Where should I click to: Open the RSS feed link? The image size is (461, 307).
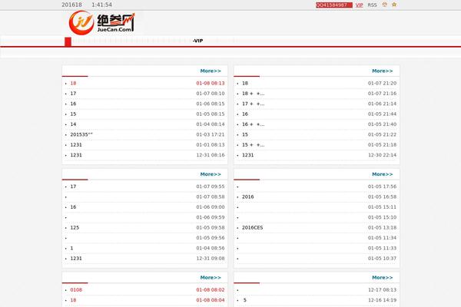point(372,5)
